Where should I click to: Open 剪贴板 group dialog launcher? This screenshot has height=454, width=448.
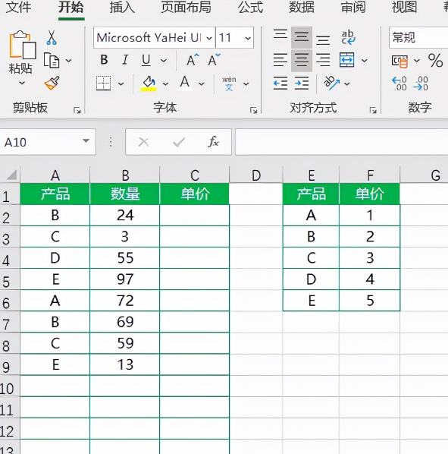(x=77, y=110)
